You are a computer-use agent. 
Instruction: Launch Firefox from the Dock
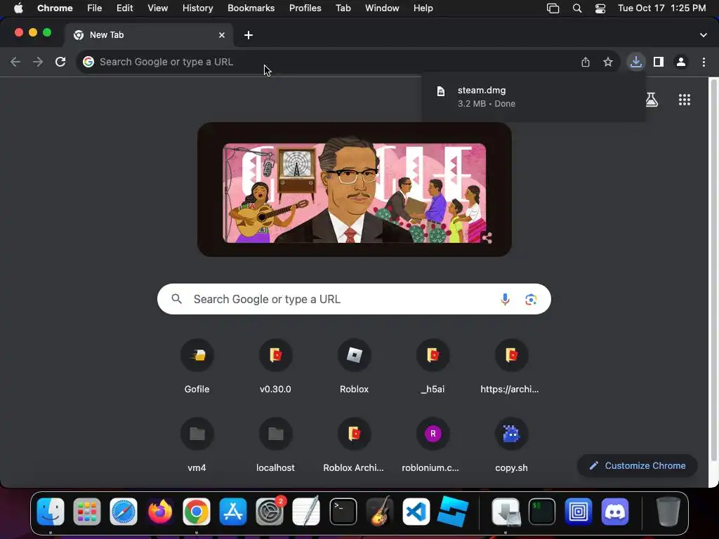click(x=159, y=512)
